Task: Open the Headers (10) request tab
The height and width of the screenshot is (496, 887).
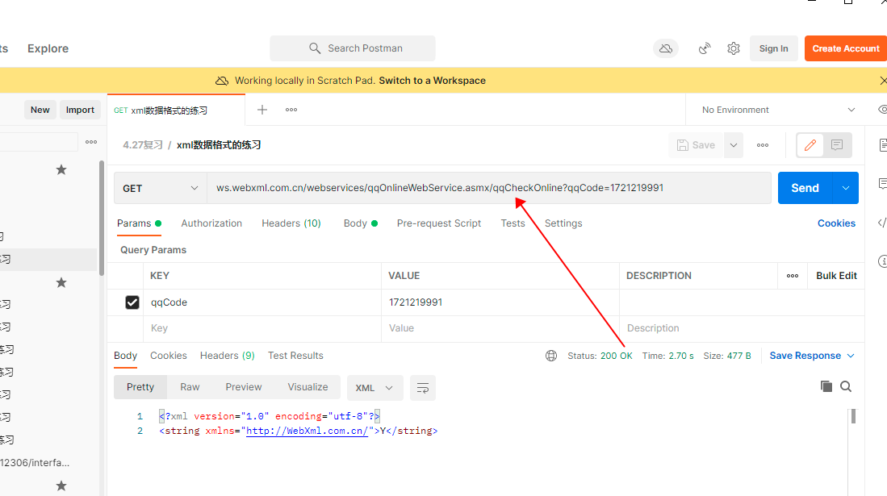Action: [x=291, y=223]
